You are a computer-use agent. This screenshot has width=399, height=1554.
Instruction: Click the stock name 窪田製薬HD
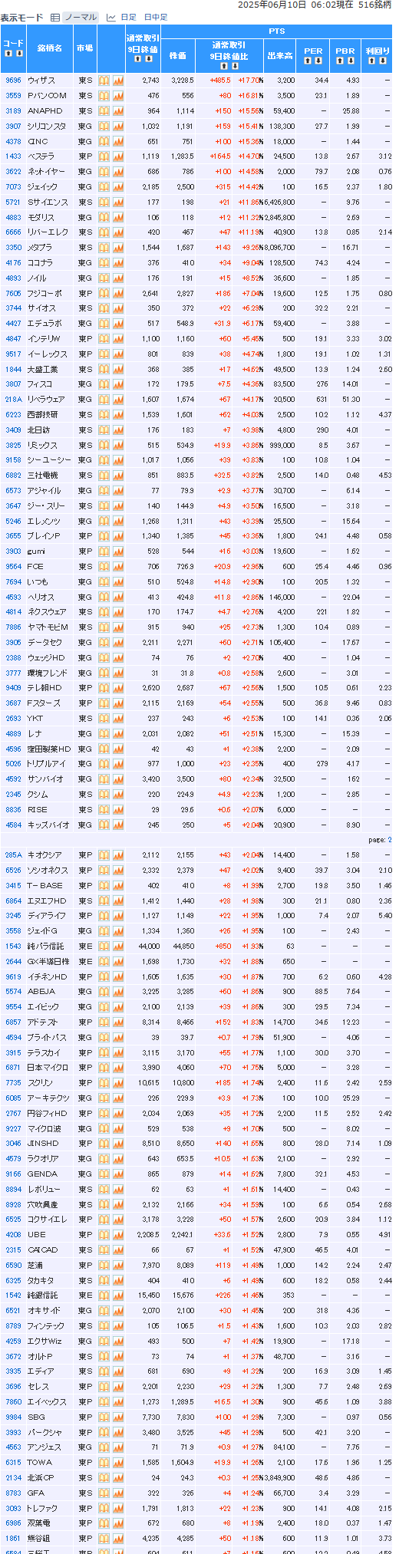49,749
